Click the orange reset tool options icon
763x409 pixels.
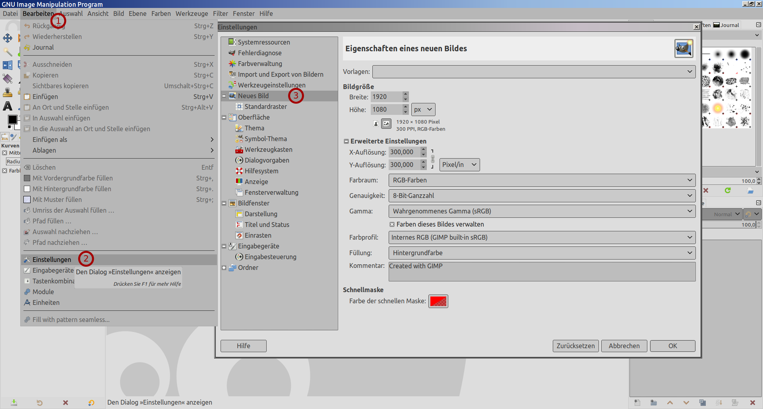[x=91, y=403]
